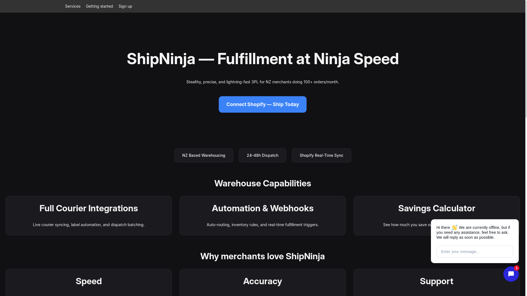Click the Support card heading
The height and width of the screenshot is (296, 527).
point(437,281)
